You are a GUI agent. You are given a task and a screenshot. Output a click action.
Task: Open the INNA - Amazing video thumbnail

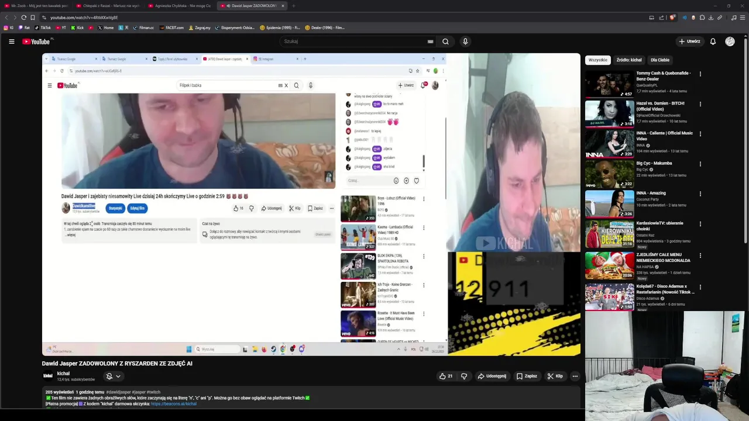point(609,203)
